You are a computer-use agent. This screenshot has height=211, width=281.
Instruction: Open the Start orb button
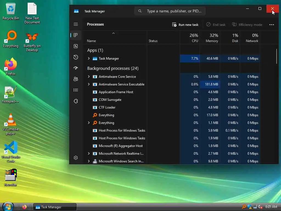8,207
